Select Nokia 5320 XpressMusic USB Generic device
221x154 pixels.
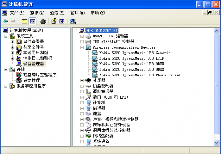tap(130, 53)
